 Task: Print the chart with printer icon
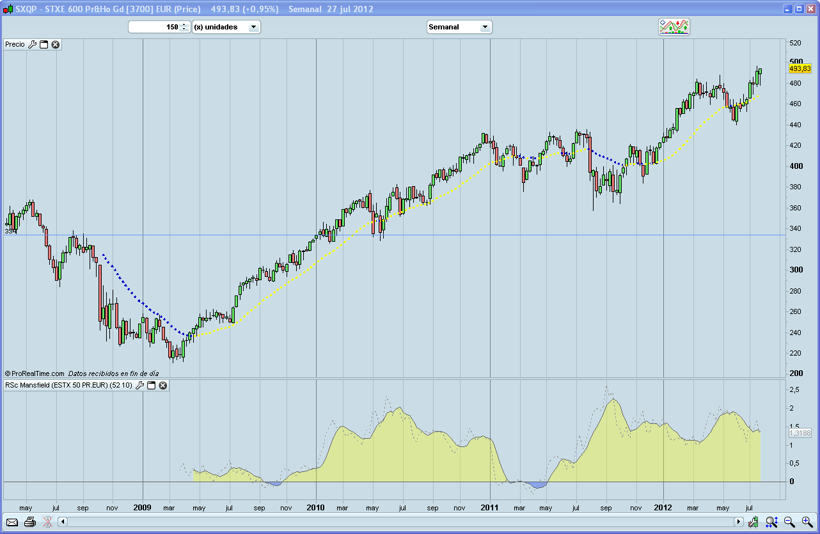tap(29, 522)
